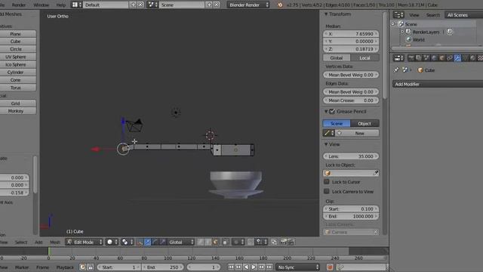
Task: Click the record keyframe button in timeline
Action: [330, 267]
